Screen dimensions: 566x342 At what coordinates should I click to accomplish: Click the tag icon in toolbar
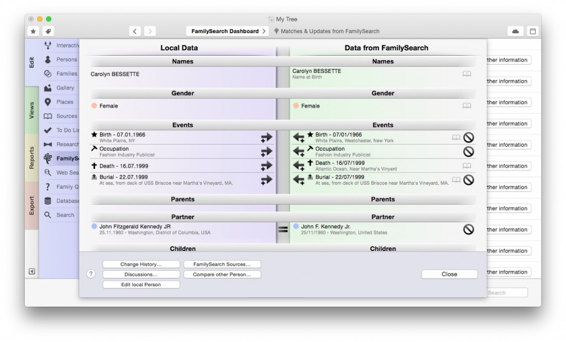point(48,31)
